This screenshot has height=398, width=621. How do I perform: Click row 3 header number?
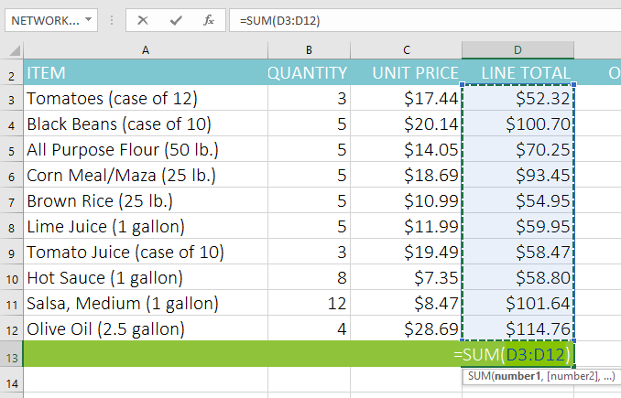pyautogui.click(x=11, y=98)
